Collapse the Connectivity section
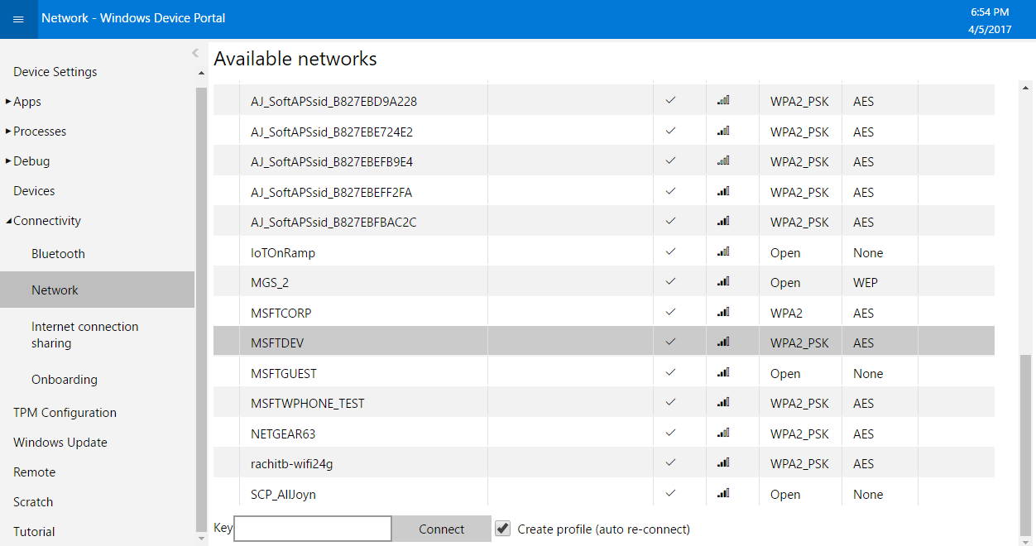 pos(8,221)
